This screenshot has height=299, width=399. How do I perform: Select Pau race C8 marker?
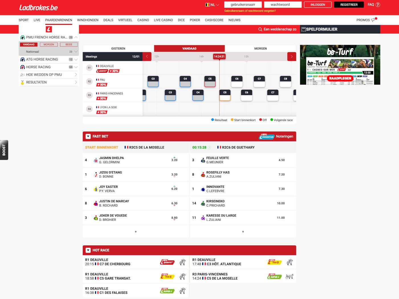[286, 81]
